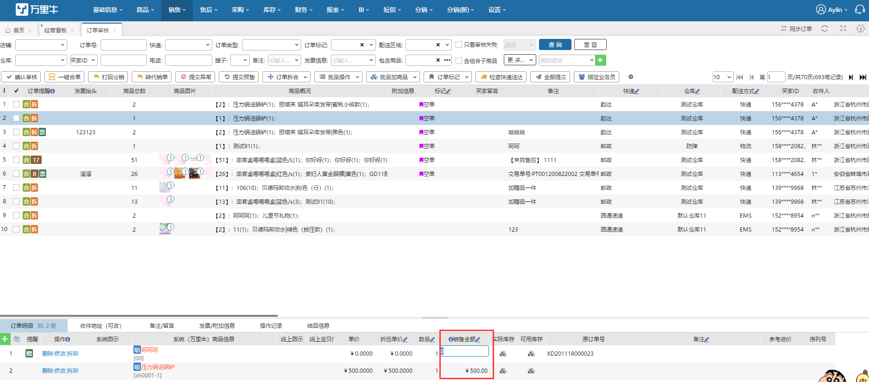Image resolution: width=869 pixels, height=382 pixels.
Task: Click the 合 merge badge on order row 9
Action: [26, 215]
